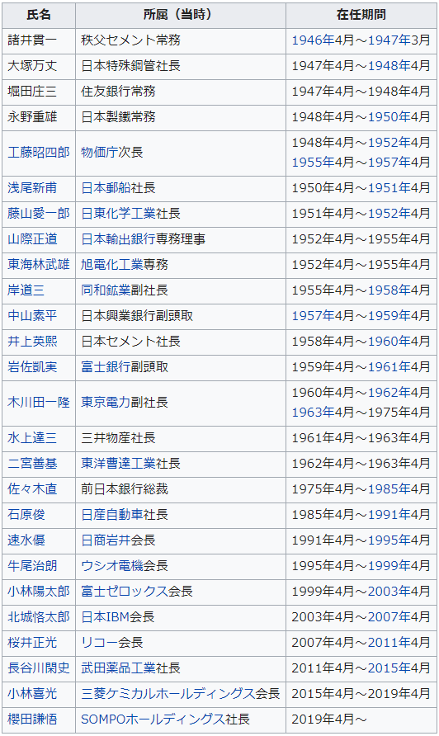Follow the SOMPOホールディングス link
This screenshot has height=736, width=439.
pos(153,719)
